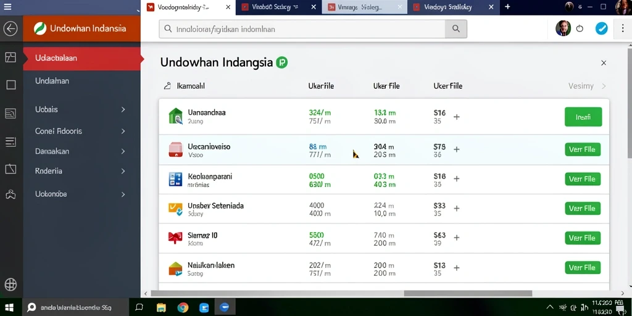The height and width of the screenshot is (316, 632).
Task: Click Verr File in Unsbev Seteniada row
Action: [583, 209]
